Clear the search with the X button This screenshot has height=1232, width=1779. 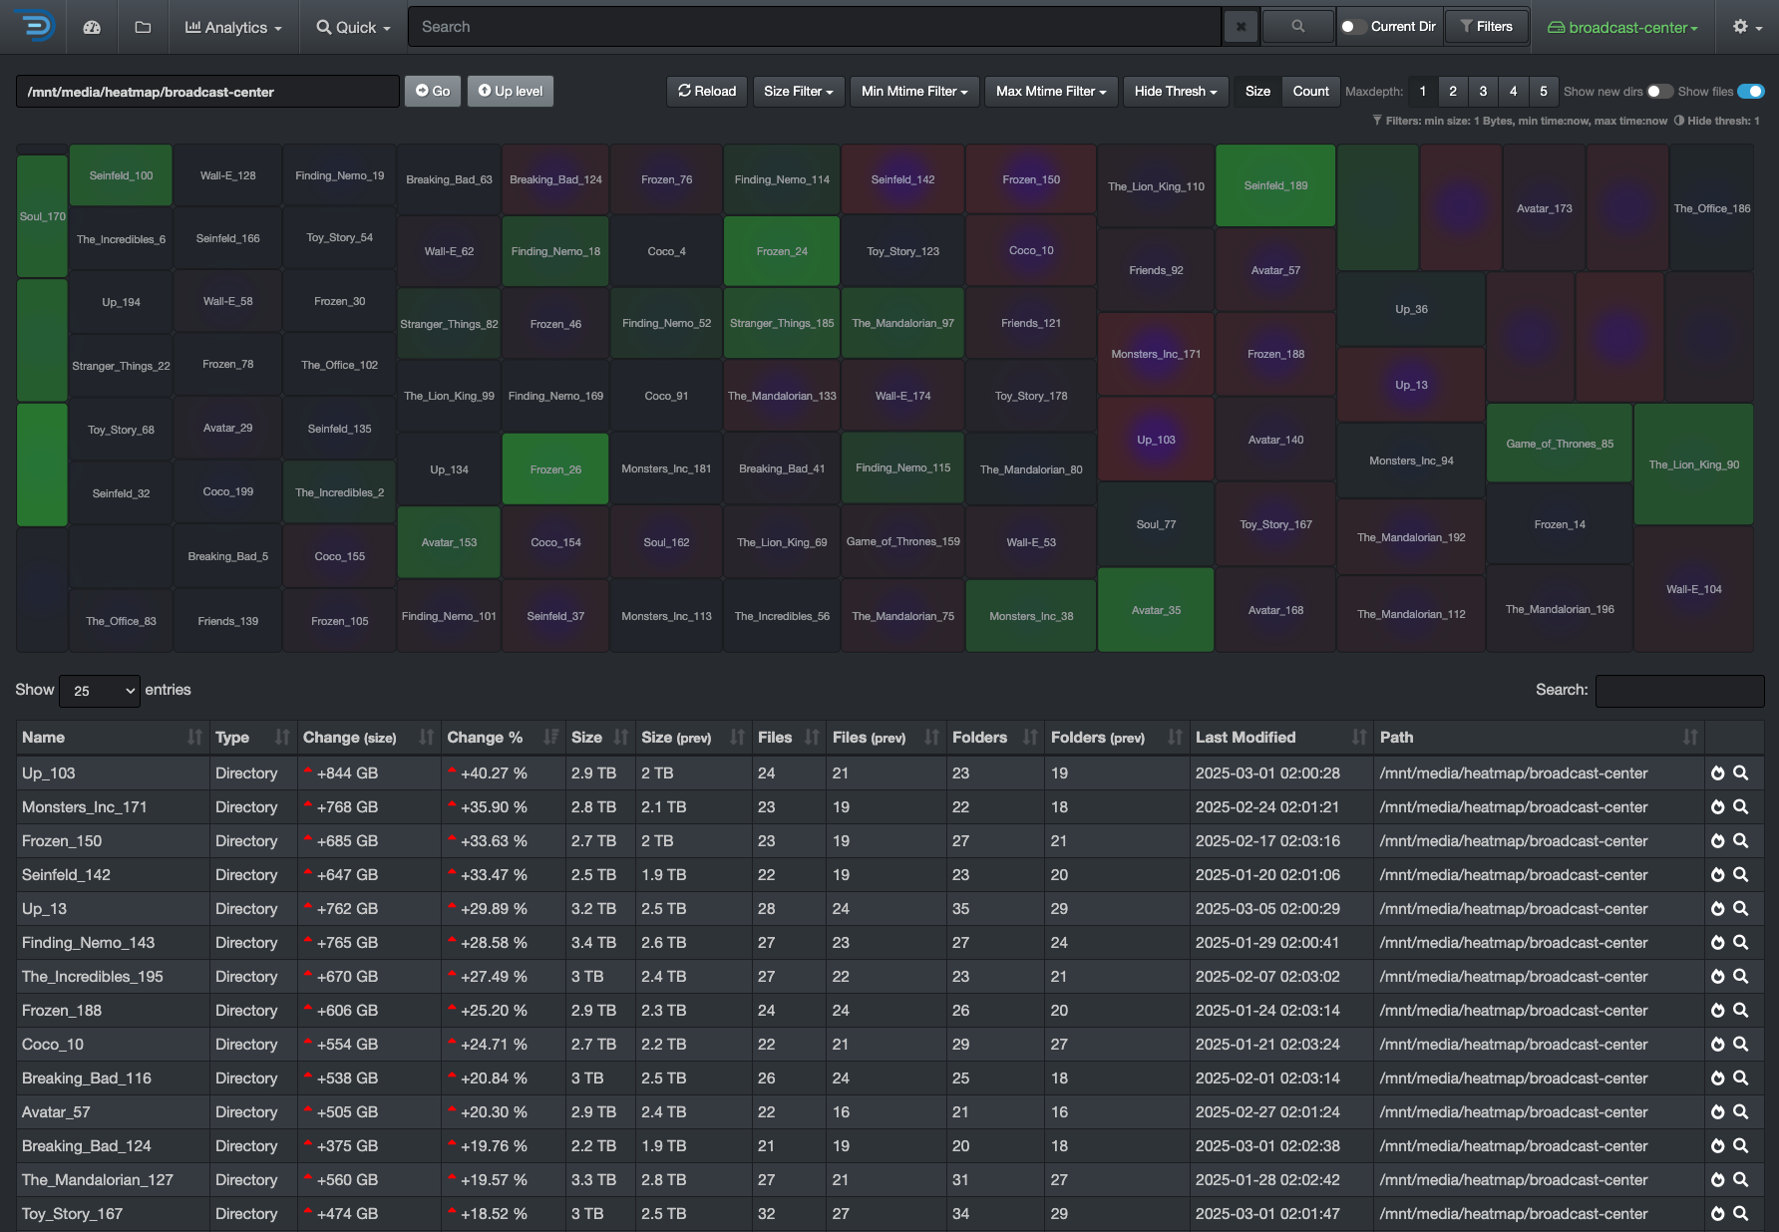1241,27
